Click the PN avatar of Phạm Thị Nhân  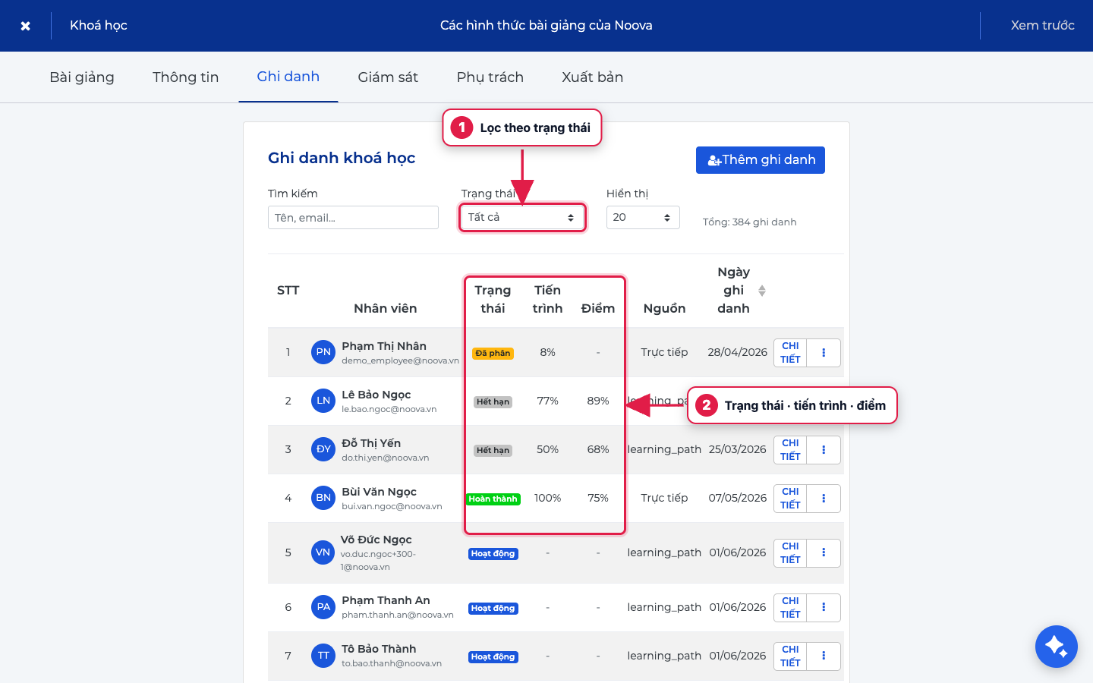click(x=323, y=352)
